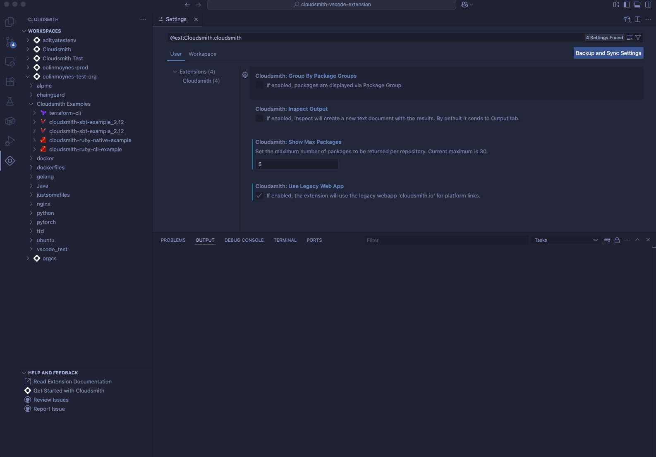Open the Tasks output channel dropdown

tap(565, 240)
